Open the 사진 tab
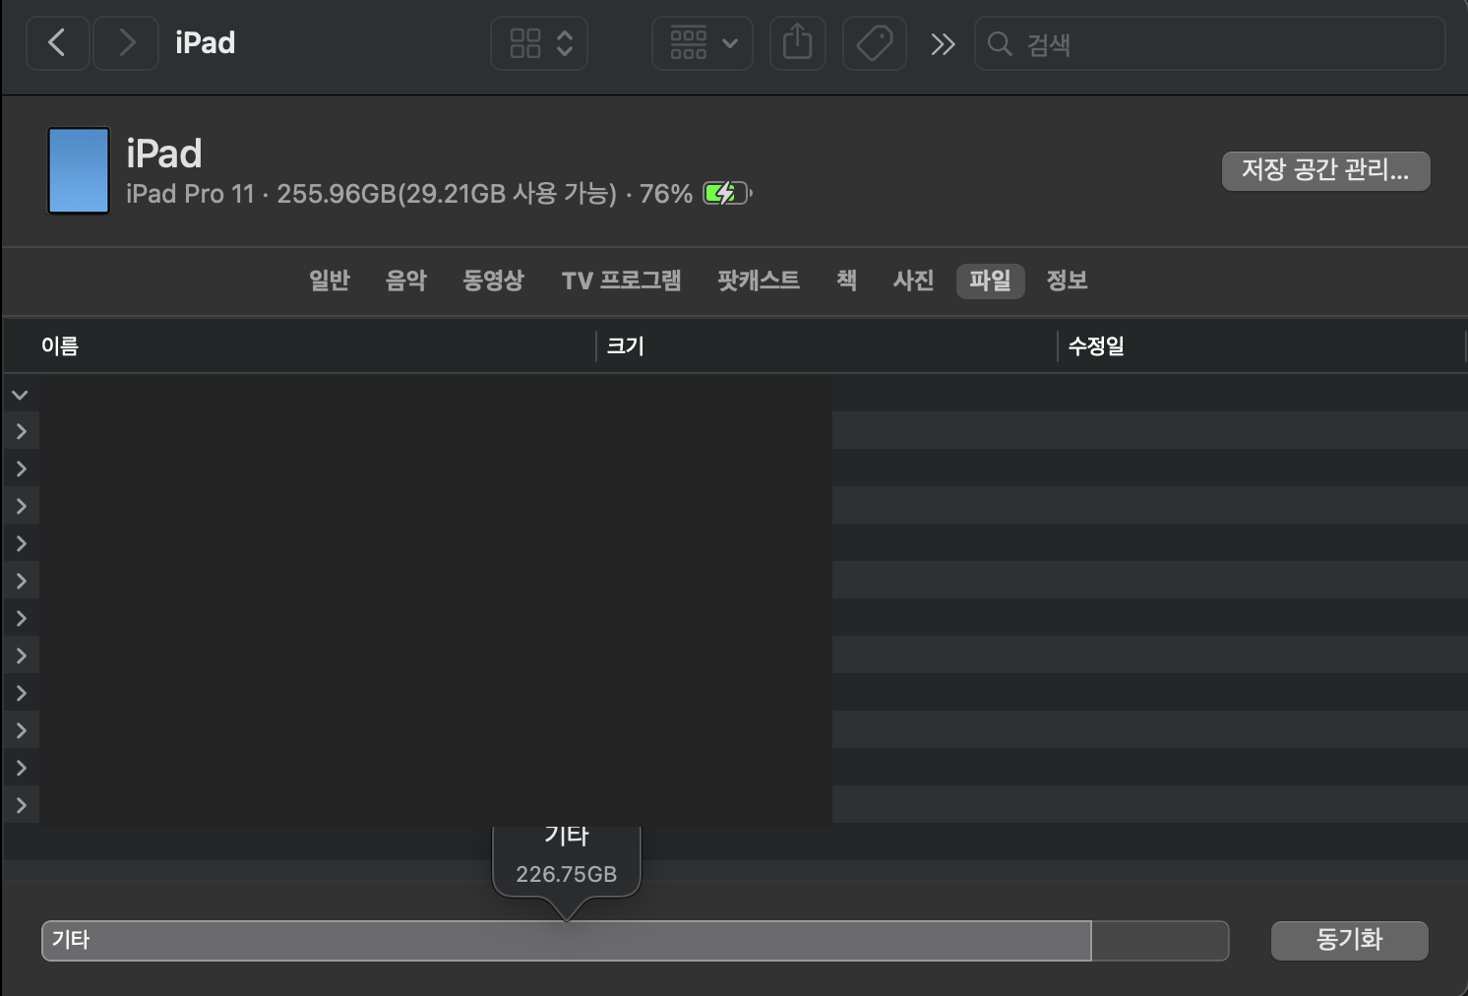The height and width of the screenshot is (996, 1468). [912, 280]
